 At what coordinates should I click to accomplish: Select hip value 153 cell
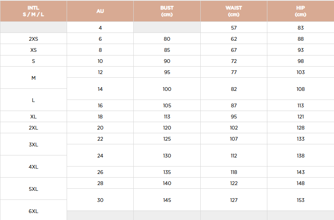click(x=301, y=200)
